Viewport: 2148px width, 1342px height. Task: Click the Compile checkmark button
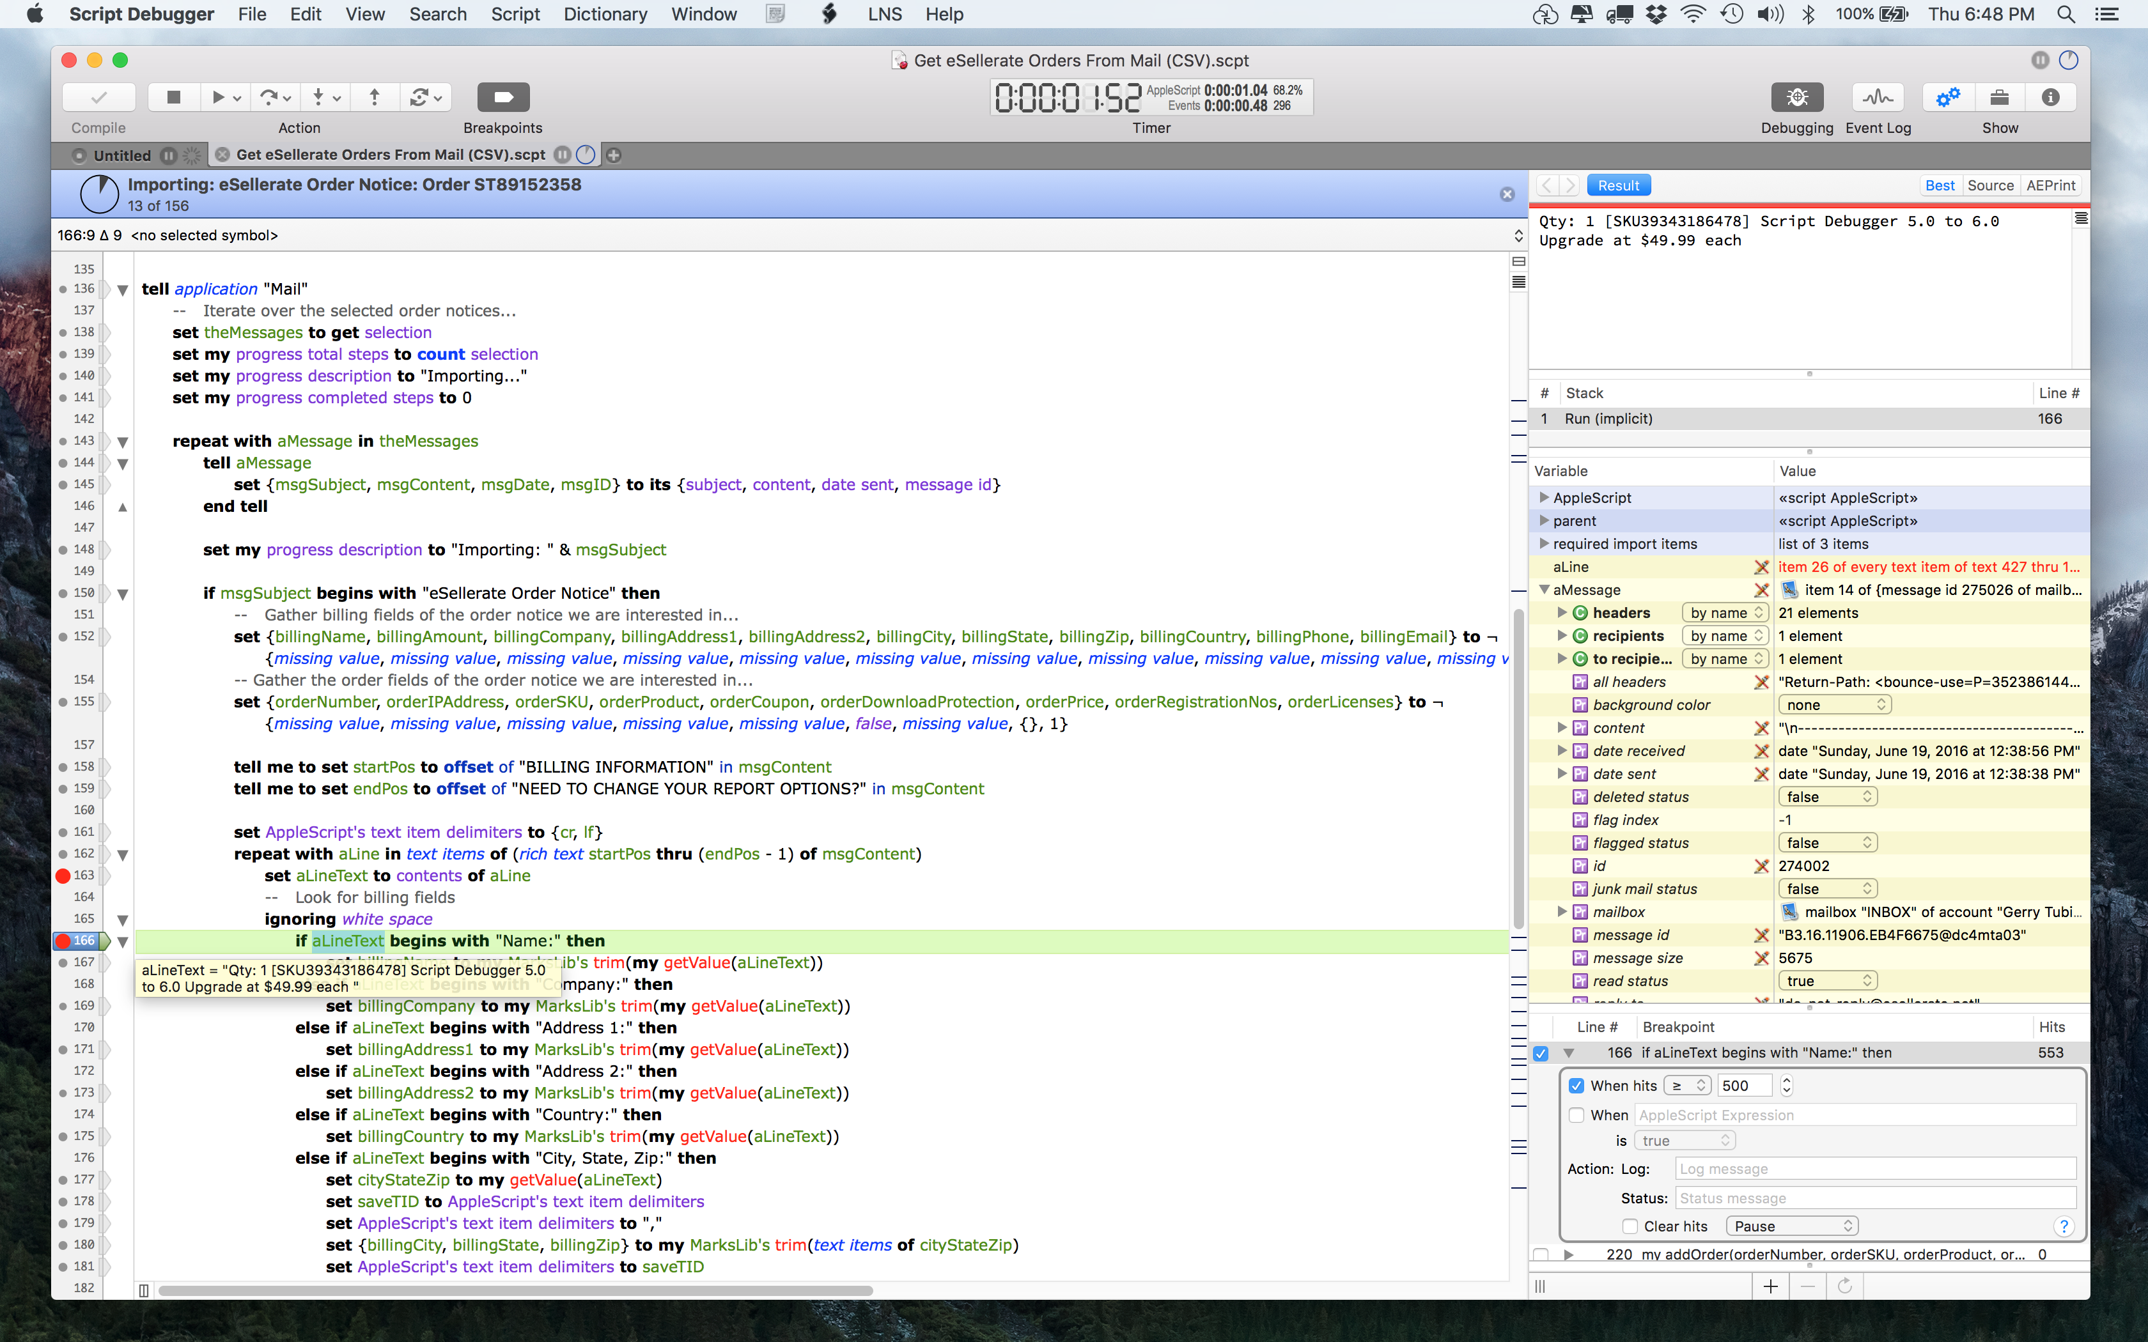pos(98,96)
